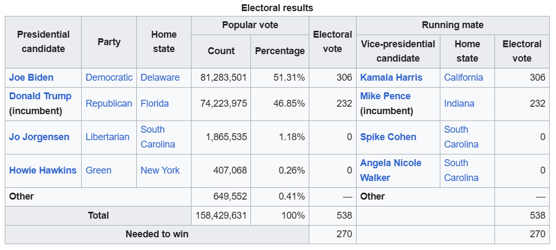
Task: Open the Joe Biden link
Action: coord(31,77)
